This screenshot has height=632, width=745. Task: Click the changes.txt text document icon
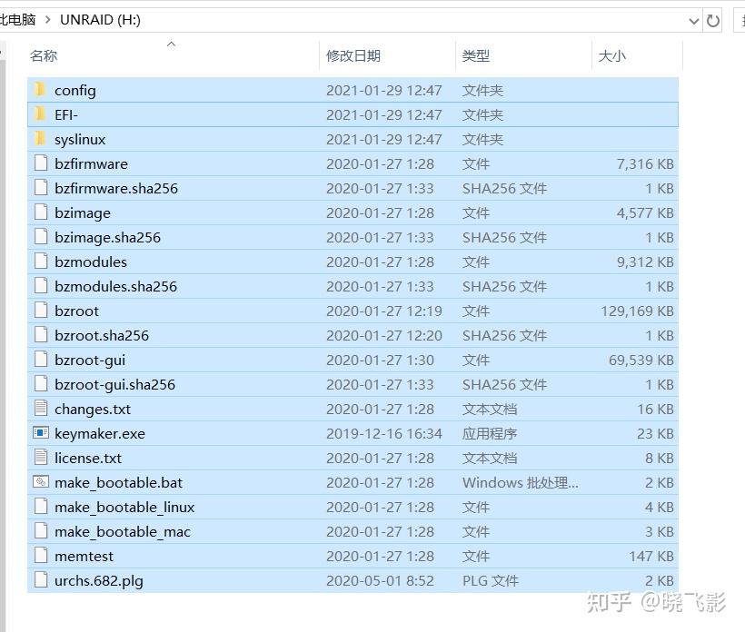41,409
